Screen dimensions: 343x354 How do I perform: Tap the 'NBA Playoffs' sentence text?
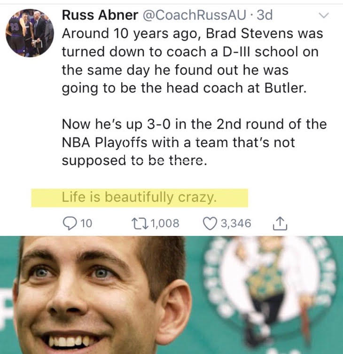click(x=178, y=142)
